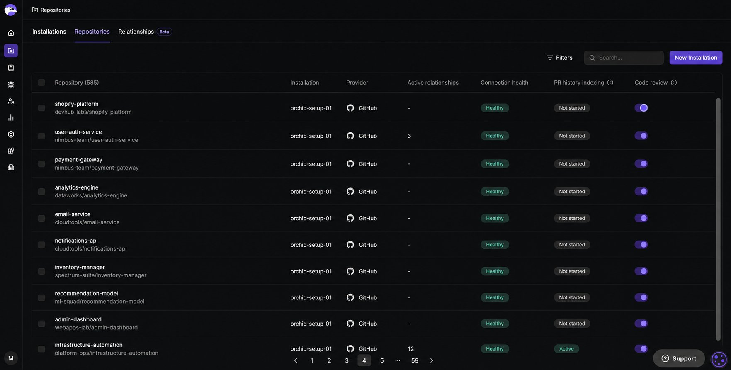Screen dimensions: 731x370
Task: Select all repositories header checkbox
Action: 41,83
